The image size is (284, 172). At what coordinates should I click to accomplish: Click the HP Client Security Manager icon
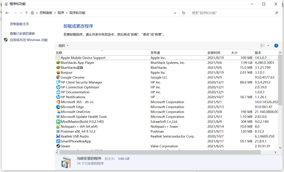[x=58, y=82]
